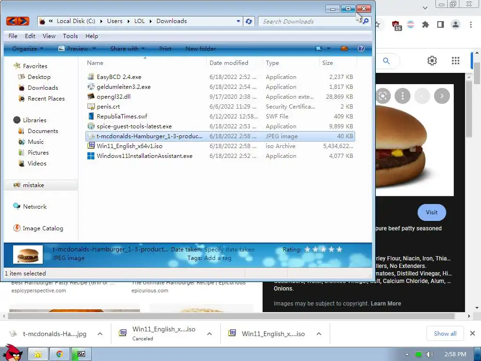481x361 pixels.
Task: Expand options for t-mcdonalds jpg download
Action: tap(100, 334)
